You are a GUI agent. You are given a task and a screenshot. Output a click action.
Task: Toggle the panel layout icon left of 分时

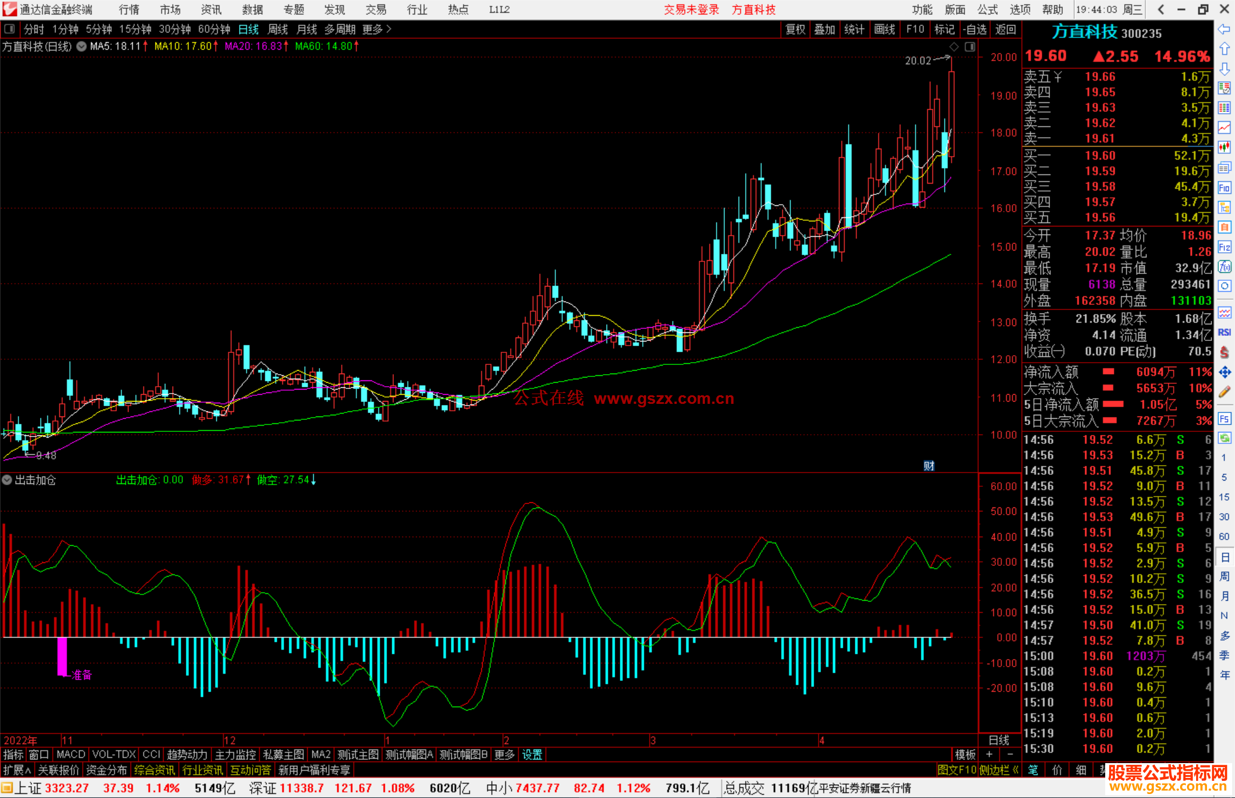point(10,29)
